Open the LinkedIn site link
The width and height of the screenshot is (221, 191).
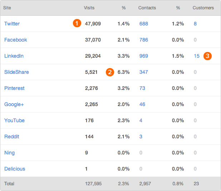coord(14,56)
